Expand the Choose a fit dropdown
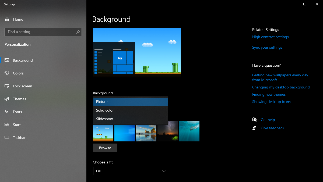 tap(130, 171)
